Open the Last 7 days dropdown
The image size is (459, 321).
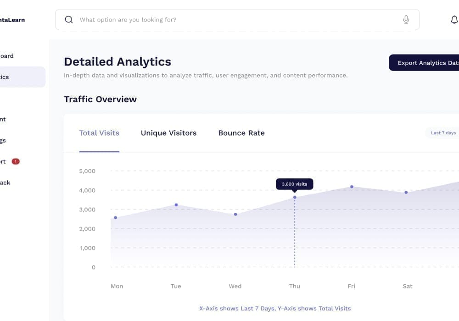tap(442, 133)
